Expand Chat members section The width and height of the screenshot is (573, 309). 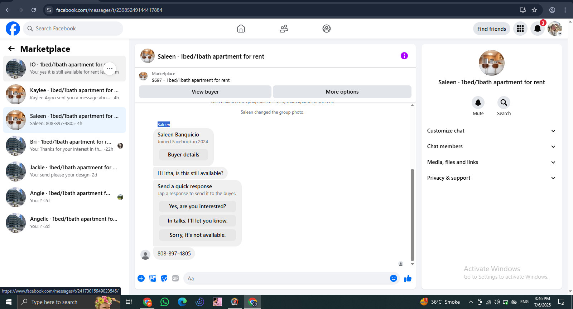(491, 146)
